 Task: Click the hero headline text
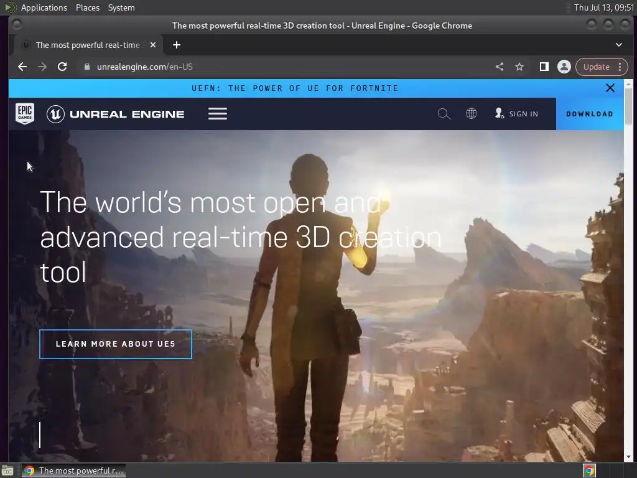click(x=241, y=237)
